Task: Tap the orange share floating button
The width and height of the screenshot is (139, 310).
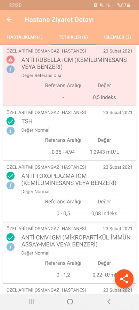Action: point(124,279)
